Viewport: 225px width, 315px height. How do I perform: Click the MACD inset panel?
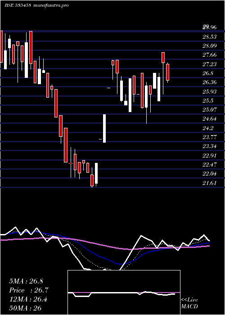(124, 292)
